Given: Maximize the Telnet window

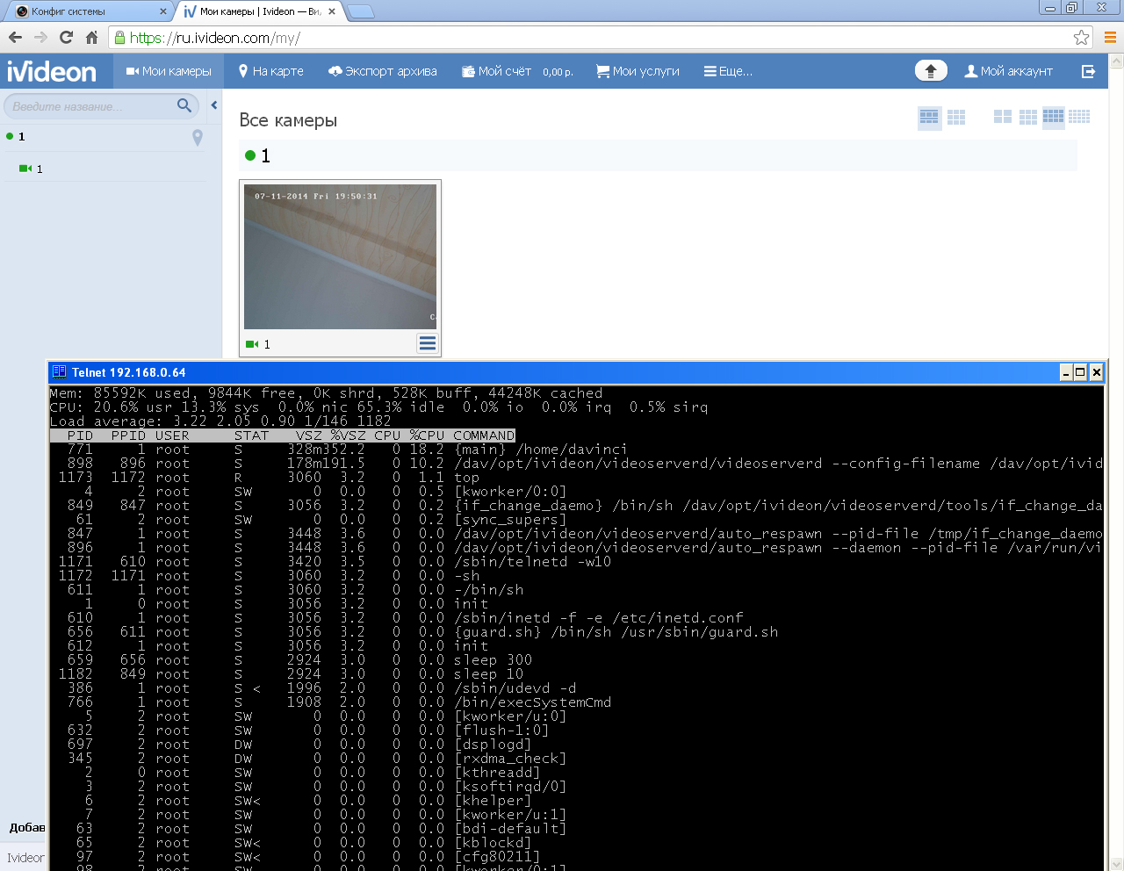Looking at the screenshot, I should pyautogui.click(x=1081, y=372).
